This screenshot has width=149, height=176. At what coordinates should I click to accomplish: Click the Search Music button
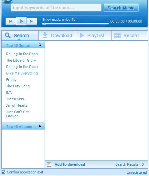pos(121,8)
